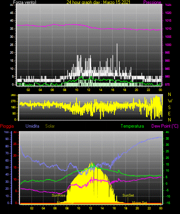Click the topmost 'N' compass letter
180x214 pixels.
[170, 94]
